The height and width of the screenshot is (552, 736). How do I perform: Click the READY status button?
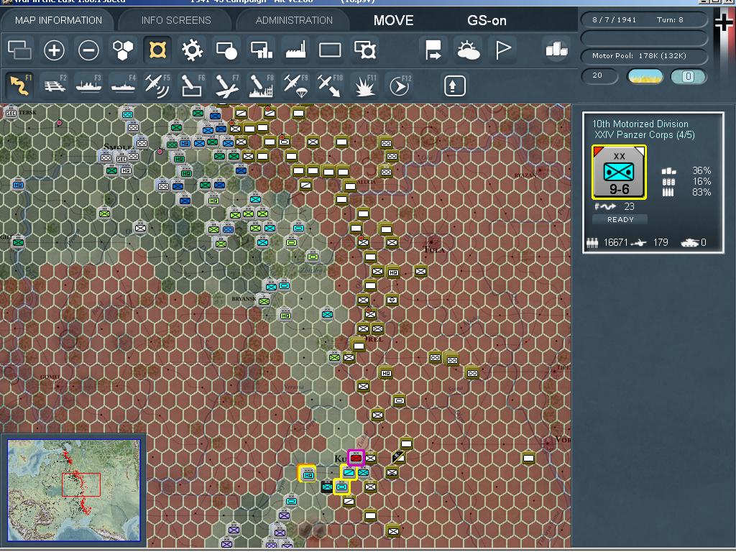(620, 219)
